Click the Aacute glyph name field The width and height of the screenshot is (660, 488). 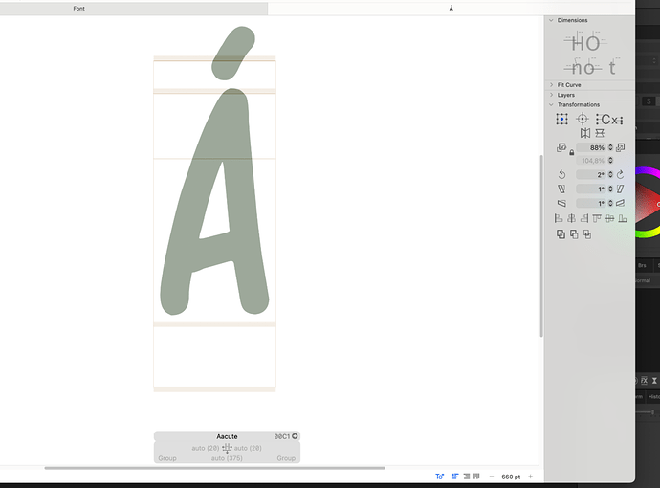tap(227, 436)
